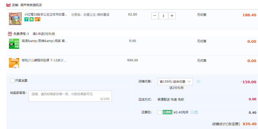
Task: Open the orange coding course thumbnail
Action: point(14,63)
